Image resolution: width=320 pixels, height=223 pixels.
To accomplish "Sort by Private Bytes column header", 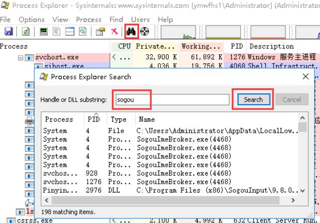I will point(155,46).
